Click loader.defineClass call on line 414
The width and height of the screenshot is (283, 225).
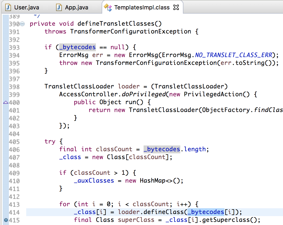[151, 212]
